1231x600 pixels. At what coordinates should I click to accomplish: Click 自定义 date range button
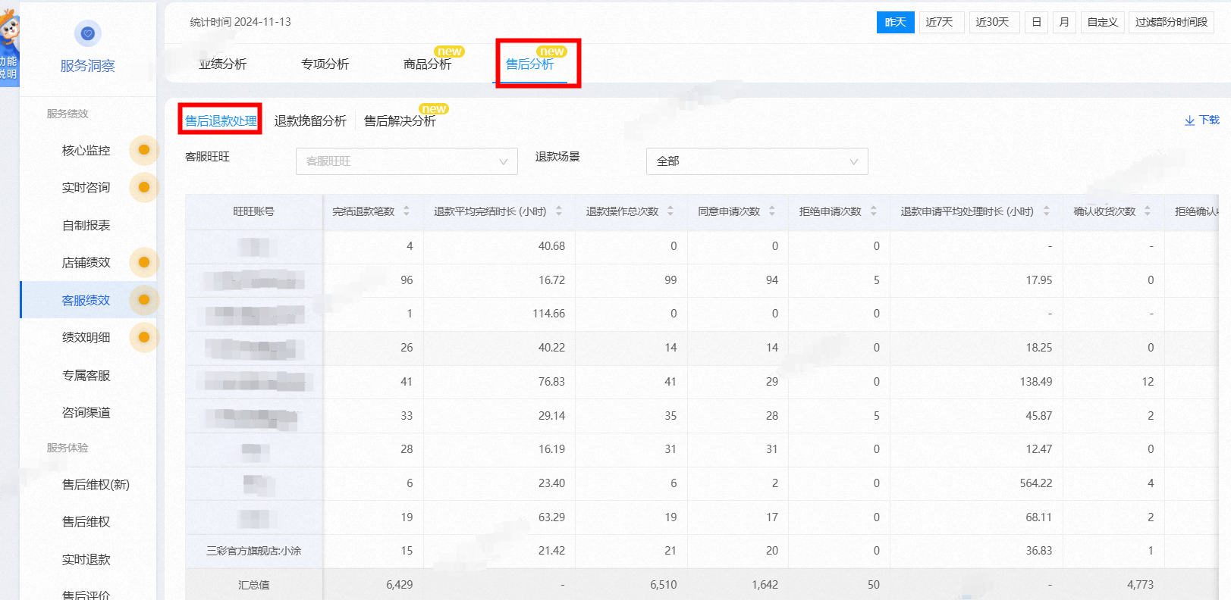[1102, 22]
